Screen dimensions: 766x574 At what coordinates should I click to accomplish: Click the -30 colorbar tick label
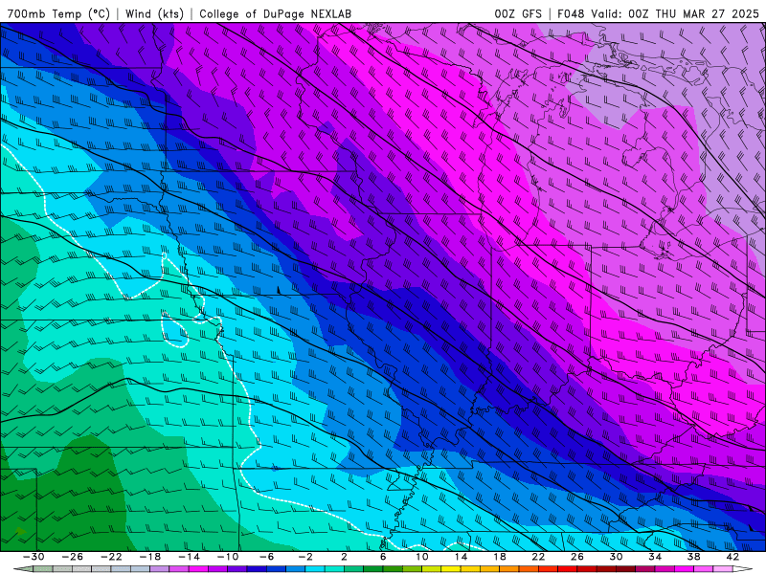[34, 557]
